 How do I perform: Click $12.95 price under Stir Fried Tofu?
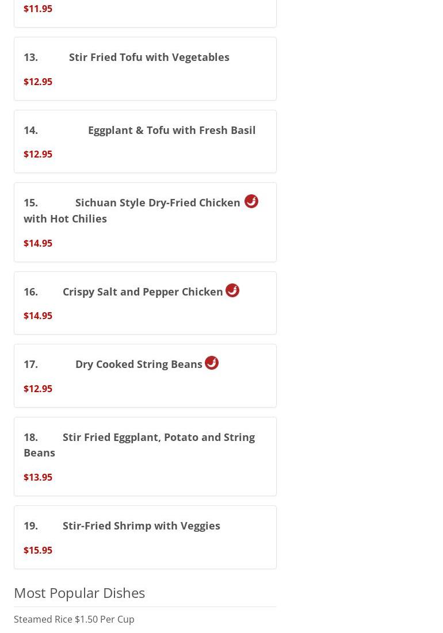(x=38, y=82)
